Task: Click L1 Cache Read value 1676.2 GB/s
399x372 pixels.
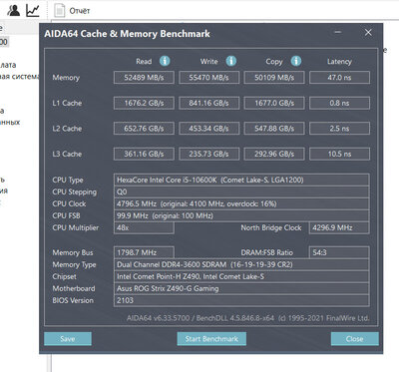Action: [x=144, y=103]
